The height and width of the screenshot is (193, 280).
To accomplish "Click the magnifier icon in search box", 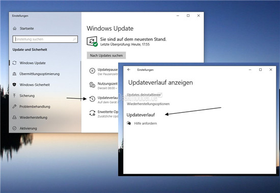I will pyautogui.click(x=74, y=39).
